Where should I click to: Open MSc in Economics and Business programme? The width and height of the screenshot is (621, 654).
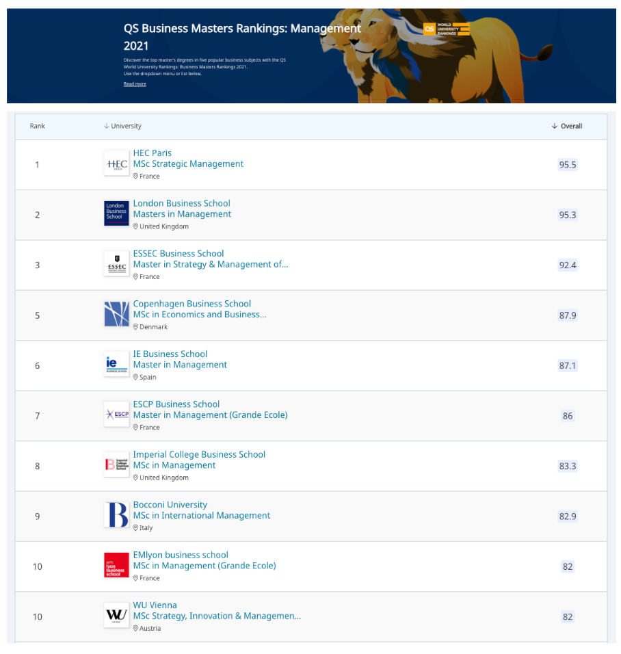click(200, 315)
